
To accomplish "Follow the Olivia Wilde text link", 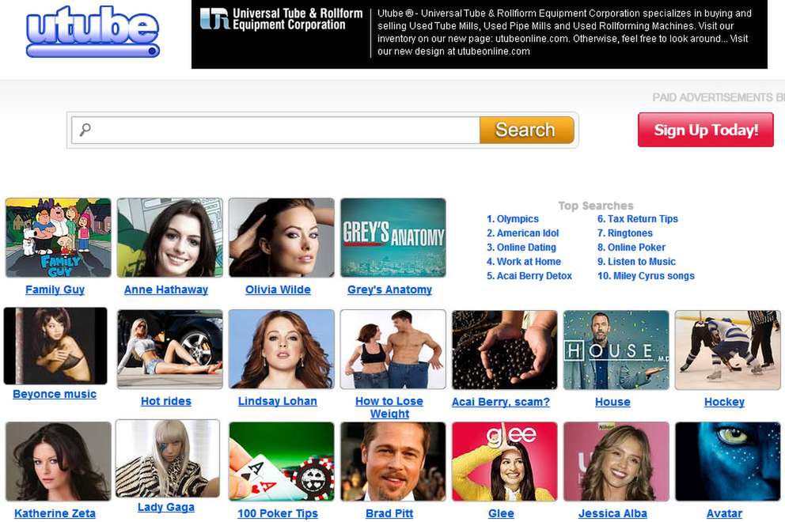I will click(278, 289).
